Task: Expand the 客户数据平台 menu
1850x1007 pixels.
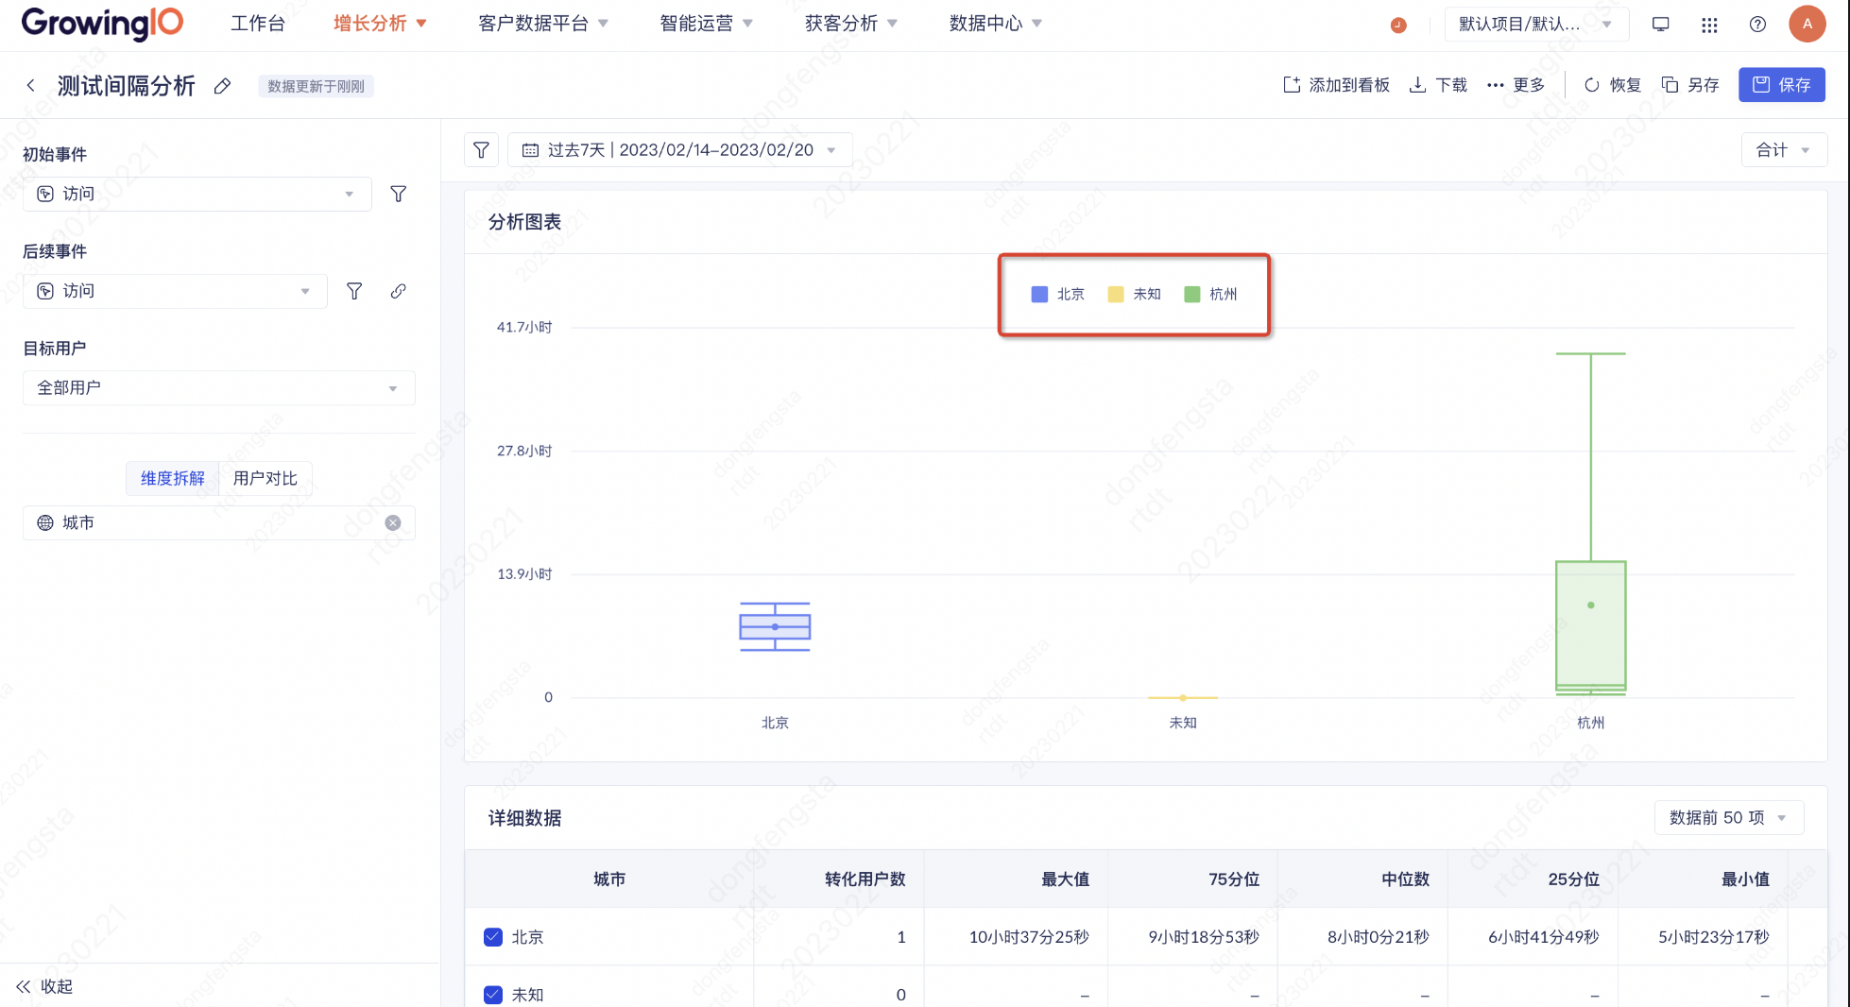Action: (543, 24)
